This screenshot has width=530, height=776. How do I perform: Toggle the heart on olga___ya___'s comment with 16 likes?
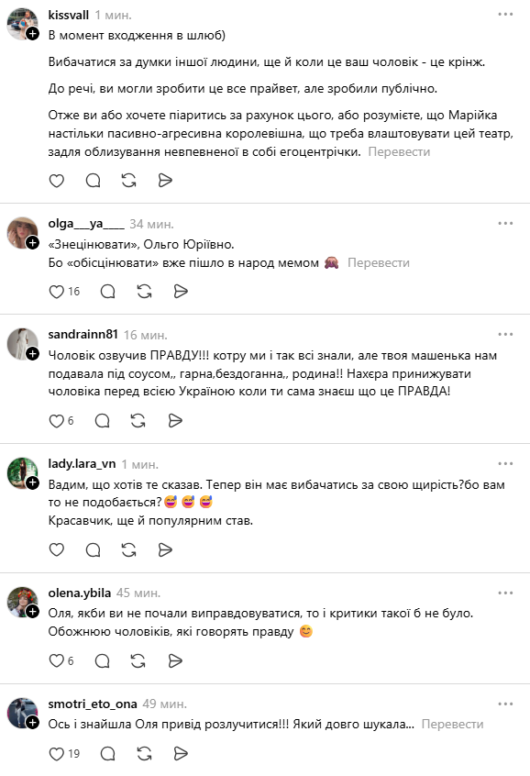(x=57, y=291)
